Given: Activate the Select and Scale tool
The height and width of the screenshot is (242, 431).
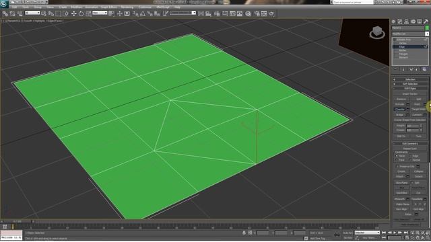Looking at the screenshot, I should coord(88,13).
